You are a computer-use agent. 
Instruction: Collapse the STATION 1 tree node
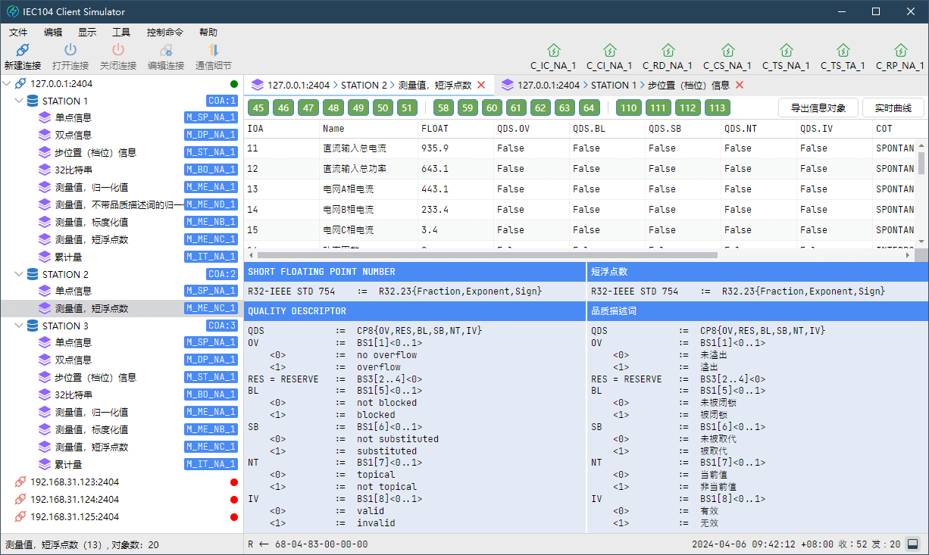coord(19,101)
